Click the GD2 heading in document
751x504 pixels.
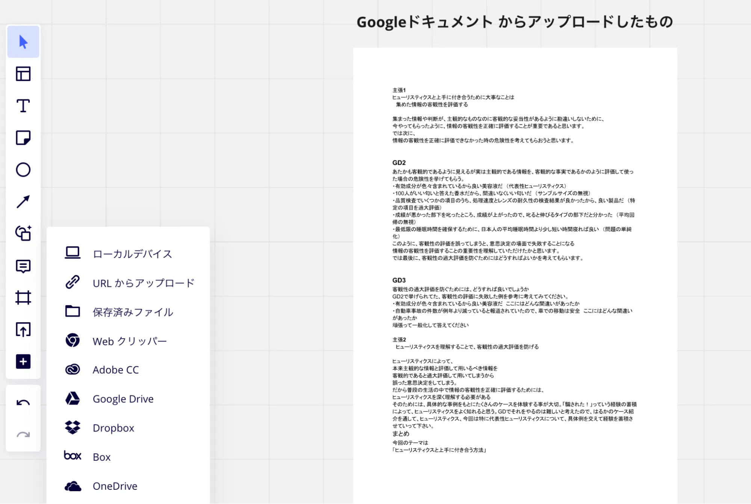(x=399, y=163)
